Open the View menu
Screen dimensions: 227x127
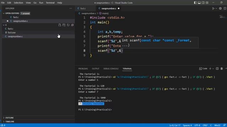[28, 2]
